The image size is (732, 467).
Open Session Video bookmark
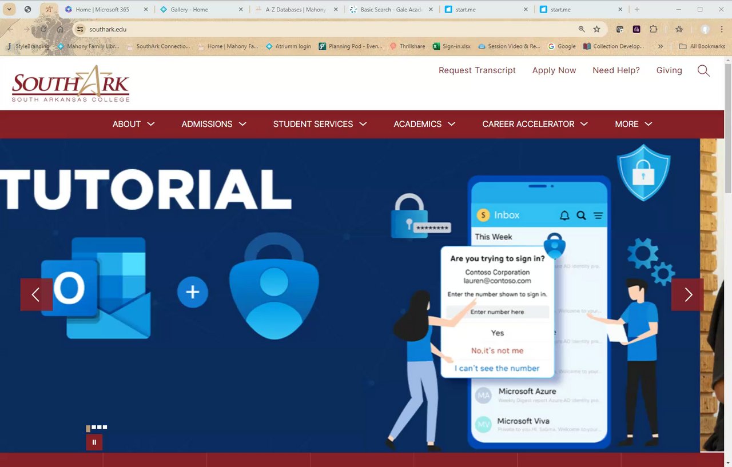509,46
